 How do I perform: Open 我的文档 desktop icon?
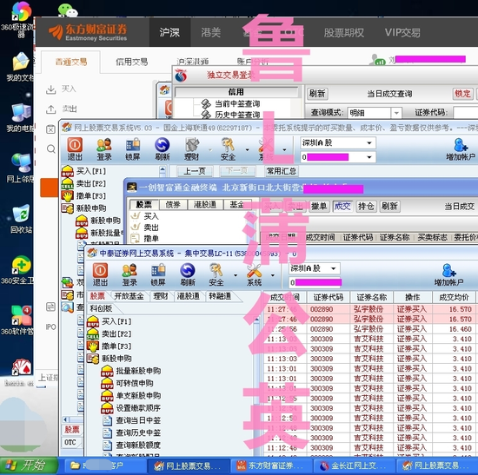[x=20, y=66]
